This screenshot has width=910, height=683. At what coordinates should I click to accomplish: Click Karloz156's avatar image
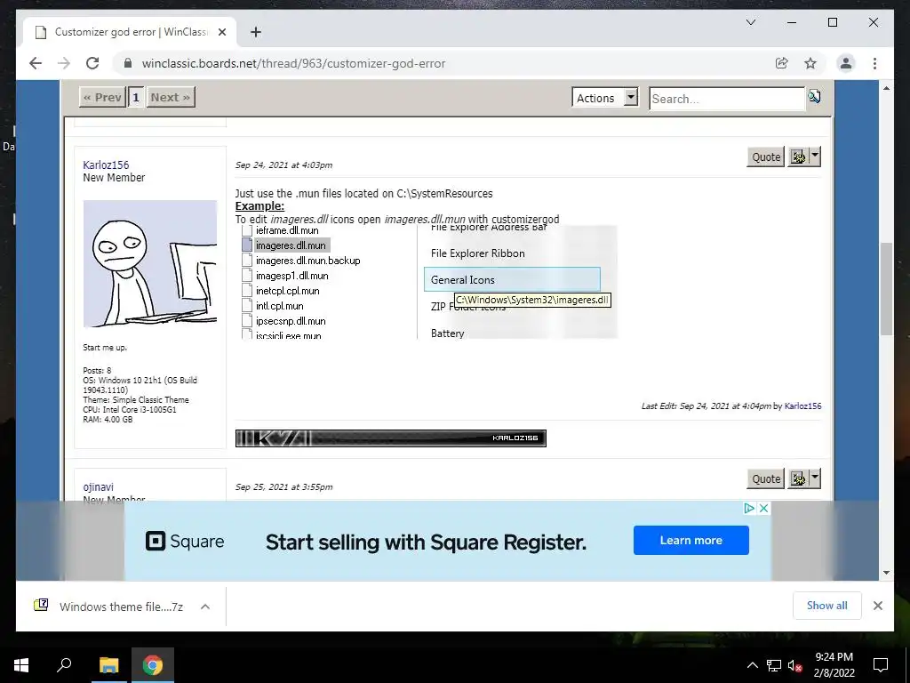tap(149, 263)
